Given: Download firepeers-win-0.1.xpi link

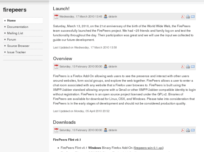Looking at the screenshot, I should pyautogui.click(x=148, y=148).
